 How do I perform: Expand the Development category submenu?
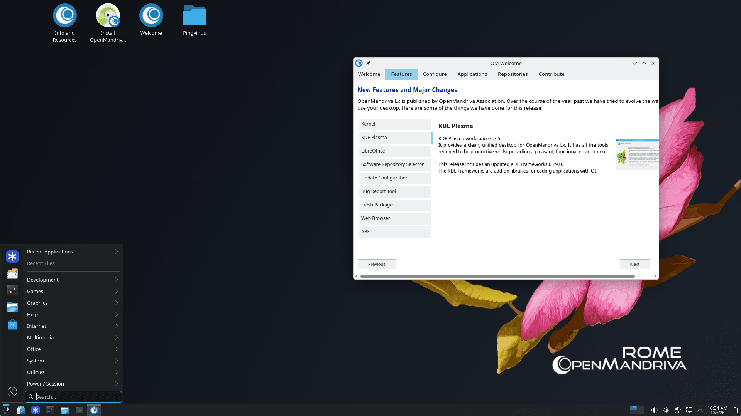click(73, 280)
